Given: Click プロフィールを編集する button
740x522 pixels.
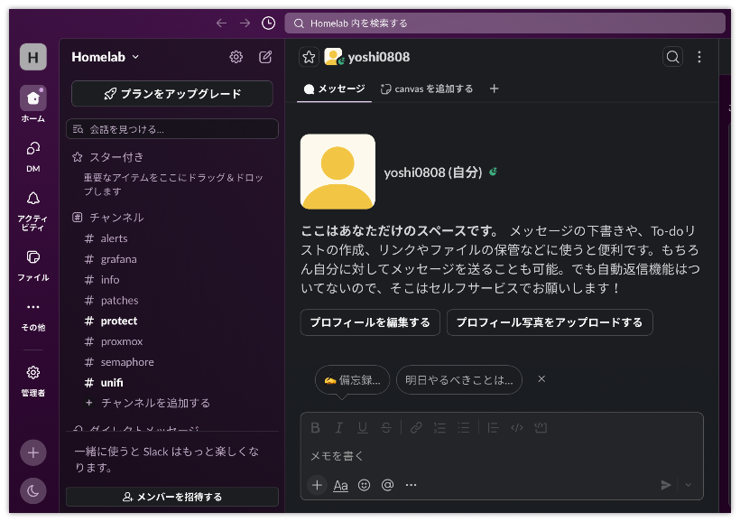Looking at the screenshot, I should tap(370, 322).
